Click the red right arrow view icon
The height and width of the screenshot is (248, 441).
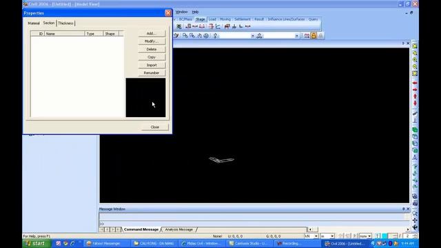(x=415, y=90)
